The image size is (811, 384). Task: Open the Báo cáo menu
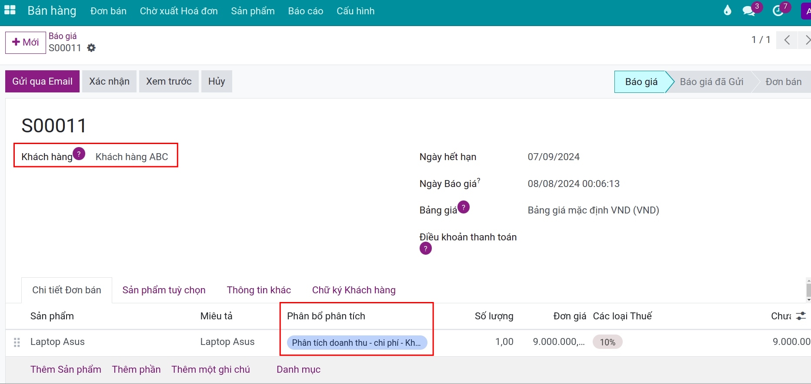coord(306,11)
